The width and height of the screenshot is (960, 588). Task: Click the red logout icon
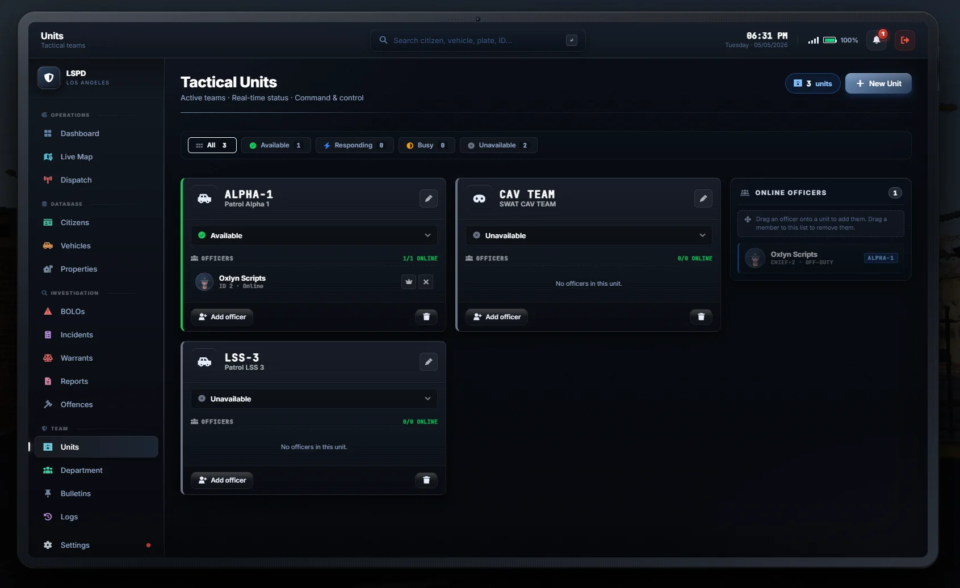[x=905, y=40]
